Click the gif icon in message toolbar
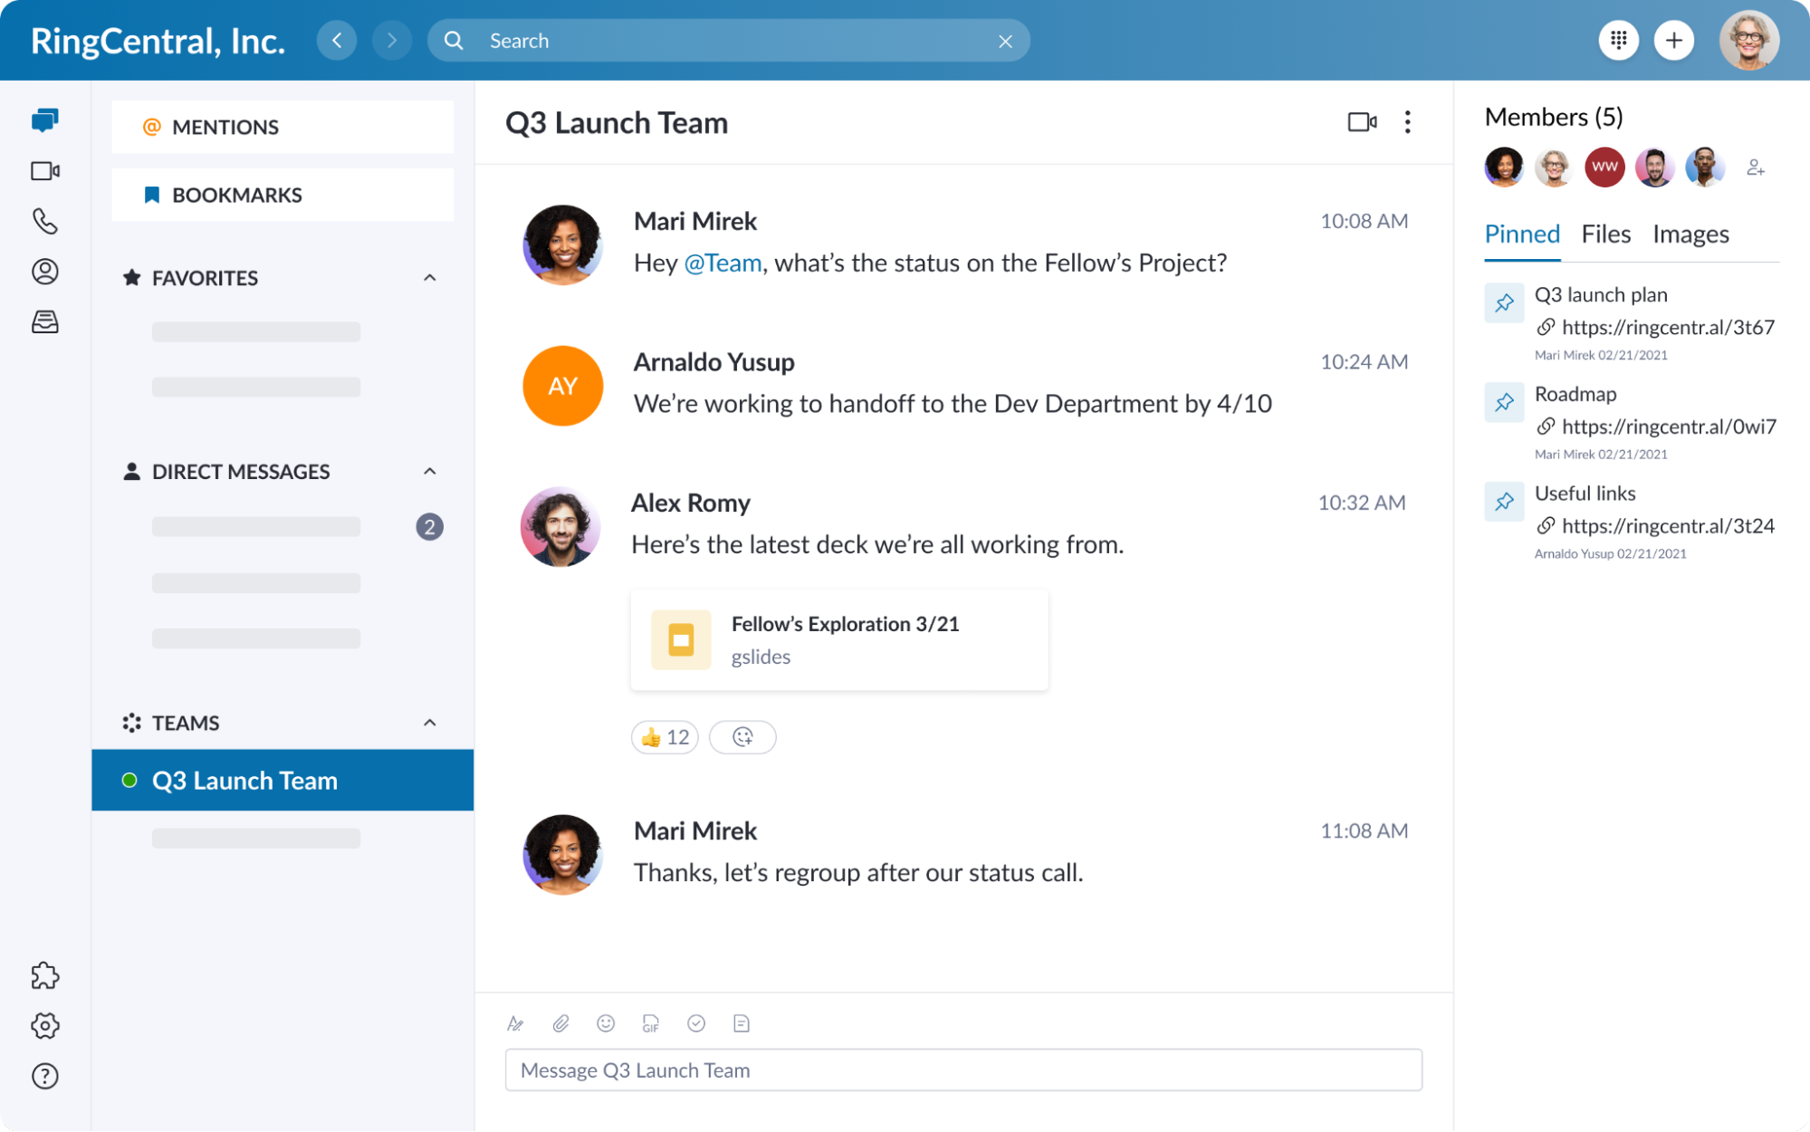1810x1132 pixels. pyautogui.click(x=649, y=1022)
